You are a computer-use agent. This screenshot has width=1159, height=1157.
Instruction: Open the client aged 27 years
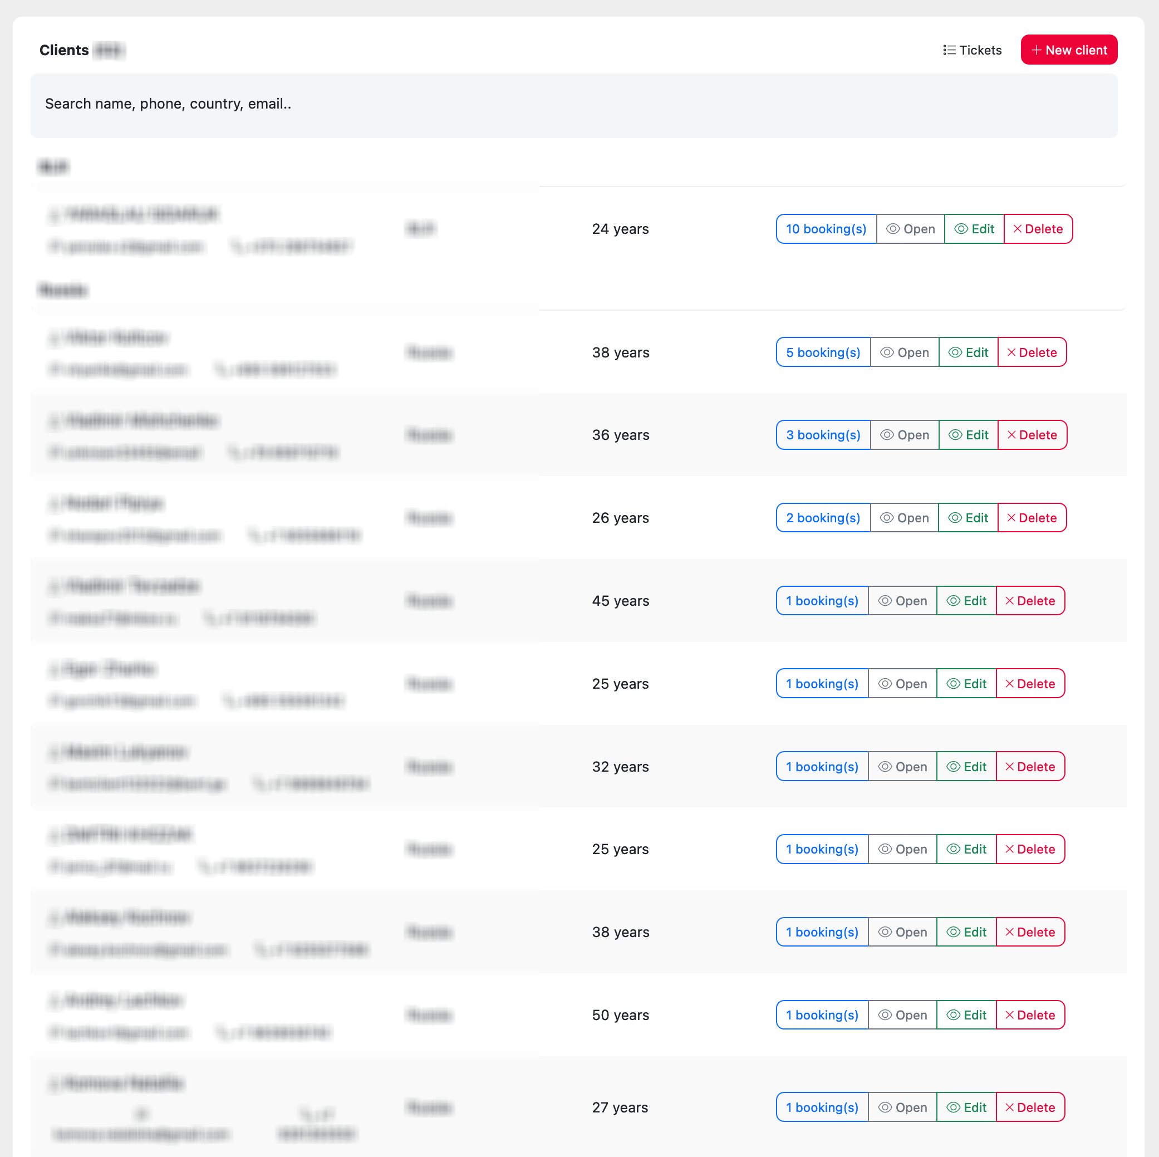pos(902,1107)
